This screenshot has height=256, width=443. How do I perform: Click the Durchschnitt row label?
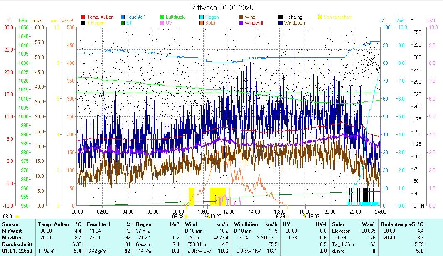pos(15,244)
